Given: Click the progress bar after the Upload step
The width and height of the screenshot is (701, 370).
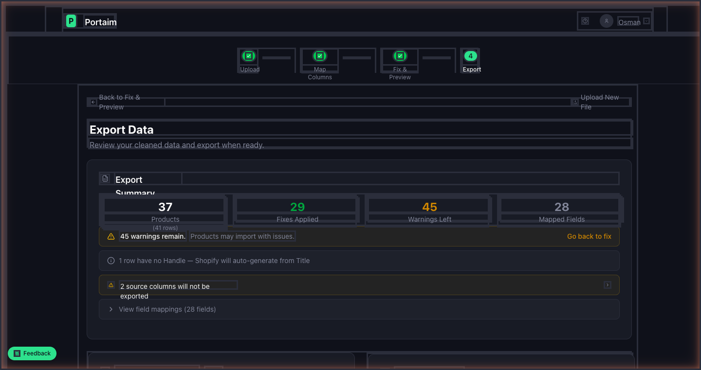Looking at the screenshot, I should (277, 56).
